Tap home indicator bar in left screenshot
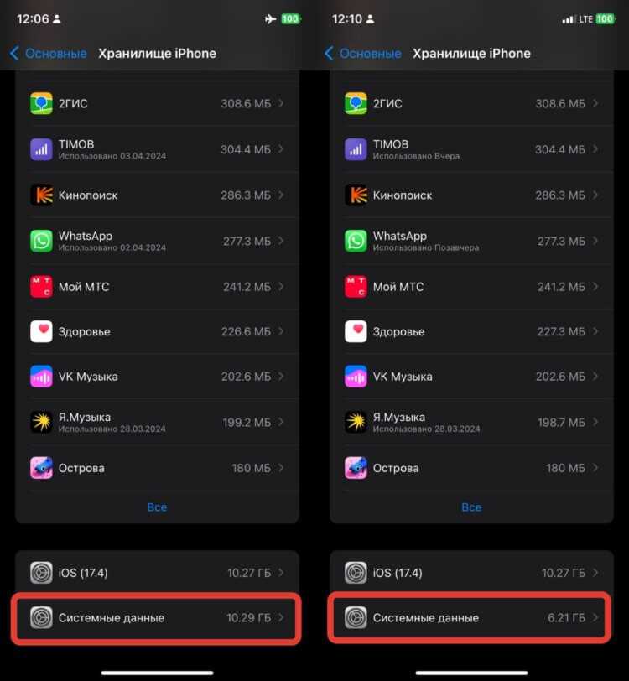 (x=158, y=673)
